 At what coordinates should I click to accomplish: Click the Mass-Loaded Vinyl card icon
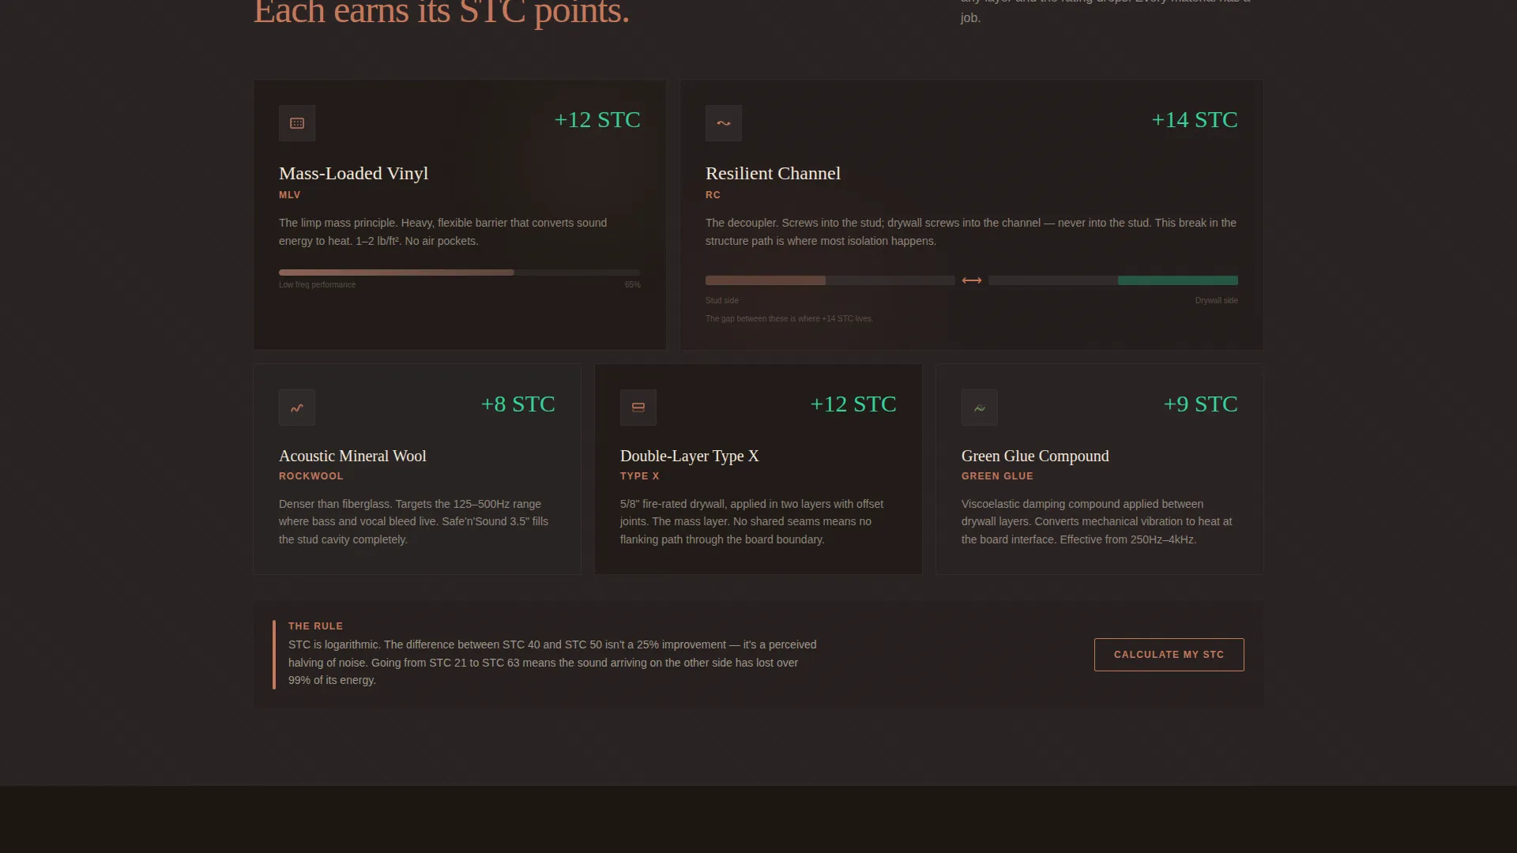pyautogui.click(x=297, y=123)
